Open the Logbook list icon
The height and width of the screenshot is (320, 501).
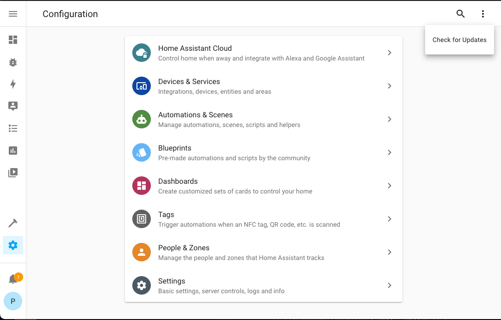tap(13, 128)
